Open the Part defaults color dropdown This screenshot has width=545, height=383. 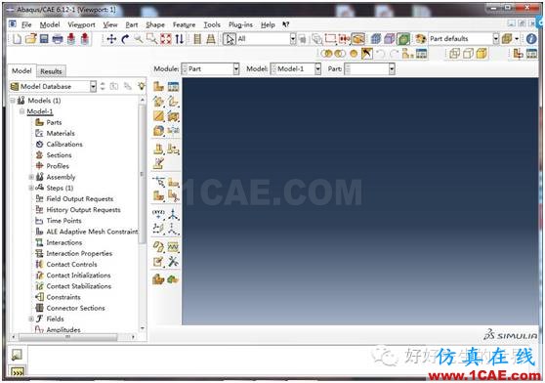(x=464, y=38)
